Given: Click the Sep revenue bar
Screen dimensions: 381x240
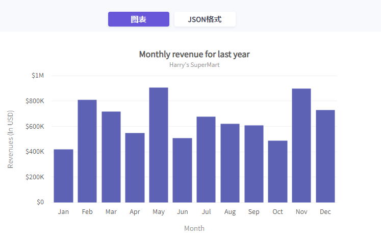Looking at the screenshot, I should (x=253, y=164).
